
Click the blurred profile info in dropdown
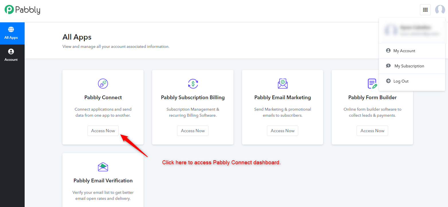pos(412,30)
